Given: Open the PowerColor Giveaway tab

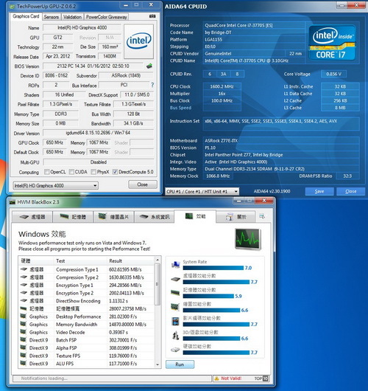Looking at the screenshot, I should [106, 17].
